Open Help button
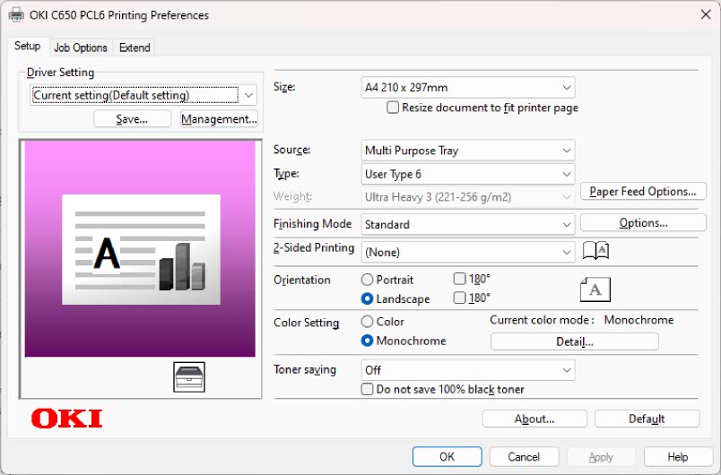 tap(678, 456)
